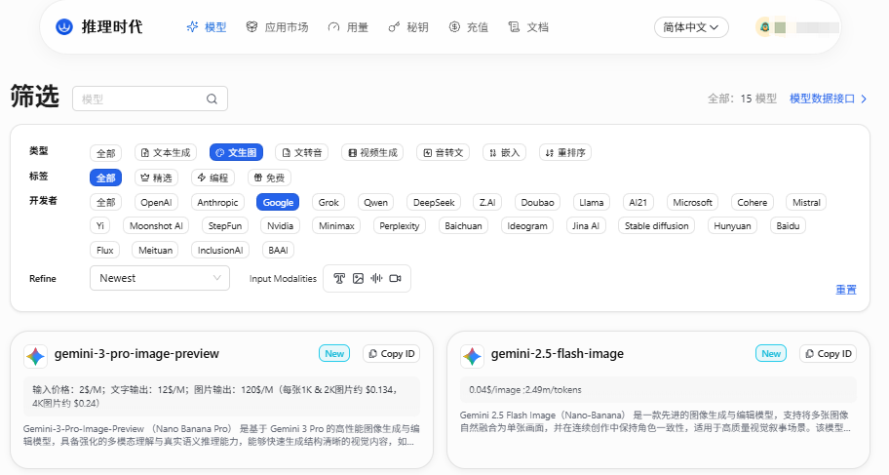Filter by 文转音 type
This screenshot has height=475, width=889.
(302, 153)
